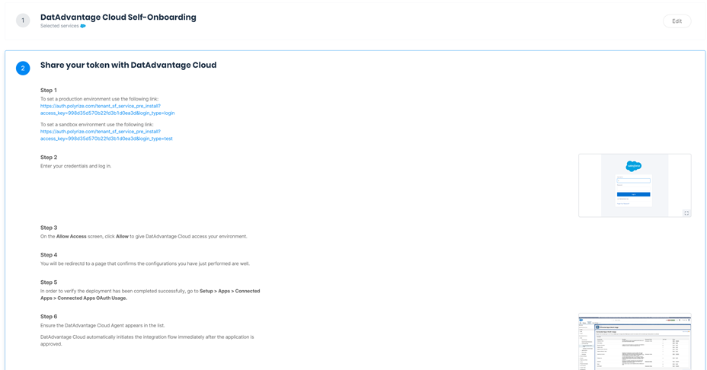The width and height of the screenshot is (707, 370).
Task: Click the Step 4 heading
Action: (49, 255)
